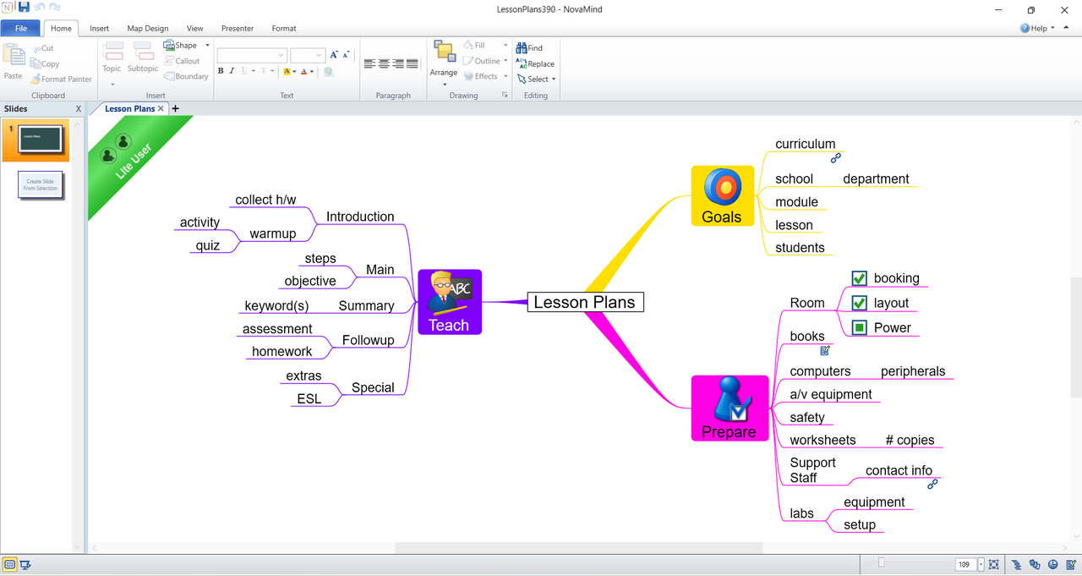Save the document using the floppy disk icon
The height and width of the screenshot is (576, 1082).
pos(24,8)
